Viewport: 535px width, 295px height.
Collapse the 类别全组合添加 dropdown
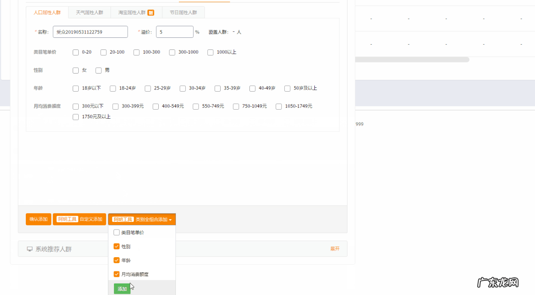(142, 219)
